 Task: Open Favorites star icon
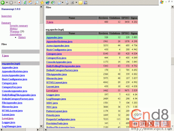(x=42, y=2)
